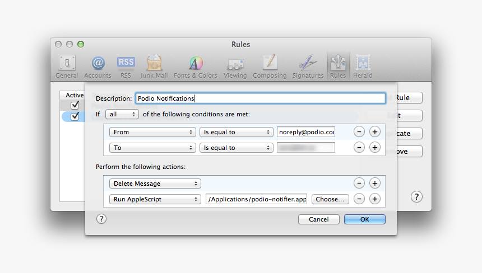The image size is (482, 273).
Task: Open 'Is equal to' dropdown in From row
Action: 236,132
